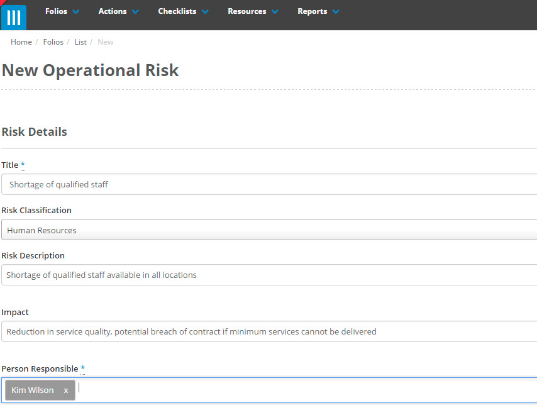
Task: Click inside the Title field
Action: (268, 184)
